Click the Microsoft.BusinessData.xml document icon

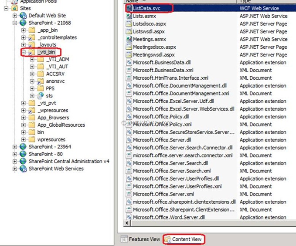point(129,70)
